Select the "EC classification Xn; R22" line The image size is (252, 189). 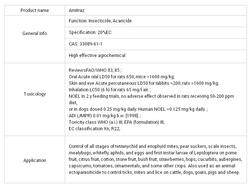94,128
